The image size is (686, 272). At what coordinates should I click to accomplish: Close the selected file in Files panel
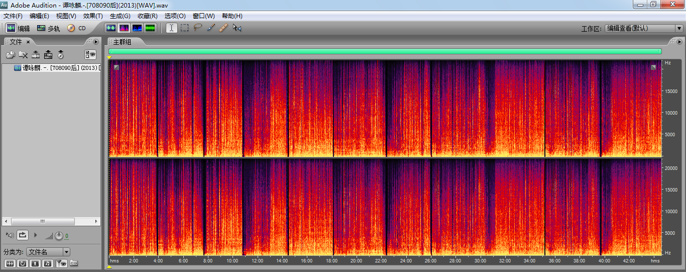click(x=23, y=55)
